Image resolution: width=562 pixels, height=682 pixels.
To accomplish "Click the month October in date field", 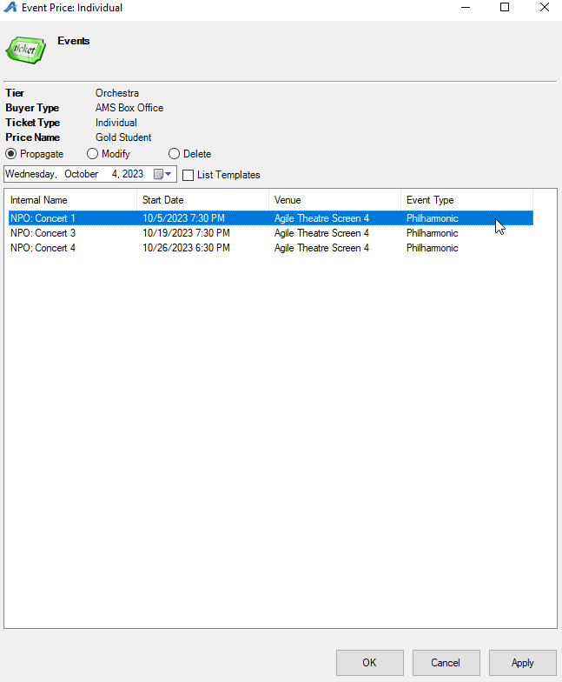I will 82,174.
